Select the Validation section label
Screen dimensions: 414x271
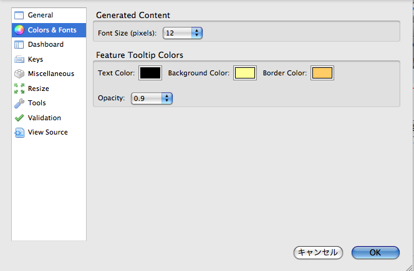coord(44,118)
